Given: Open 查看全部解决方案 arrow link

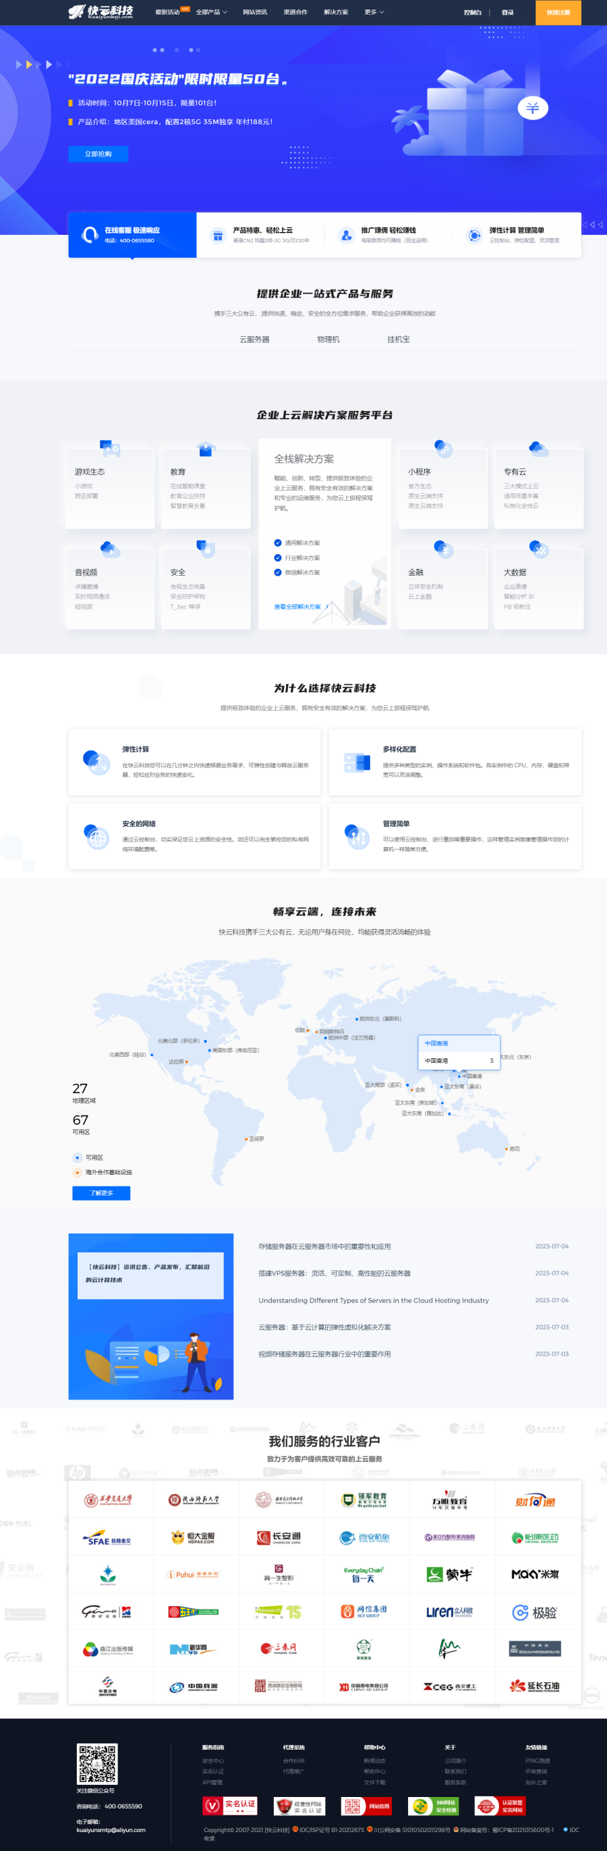Looking at the screenshot, I should pyautogui.click(x=301, y=607).
